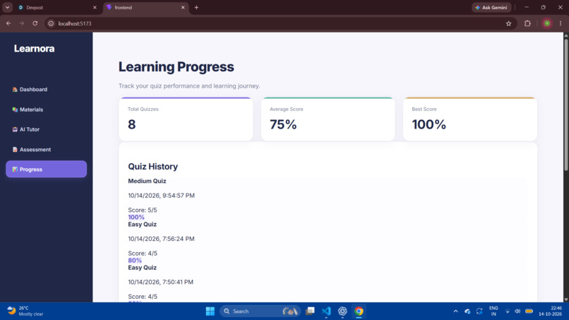Open the browser extensions menu
The image size is (569, 320).
(x=527, y=23)
